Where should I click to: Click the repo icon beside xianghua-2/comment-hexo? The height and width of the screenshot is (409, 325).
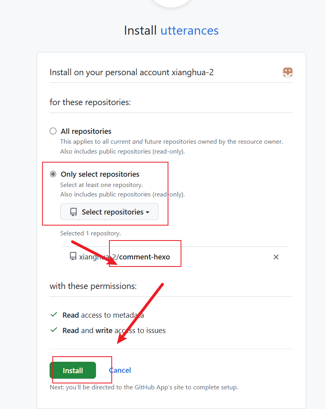click(73, 257)
